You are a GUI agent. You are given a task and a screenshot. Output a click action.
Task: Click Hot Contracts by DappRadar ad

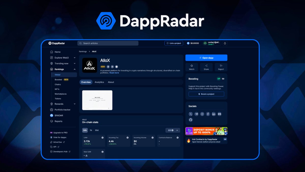(206, 140)
